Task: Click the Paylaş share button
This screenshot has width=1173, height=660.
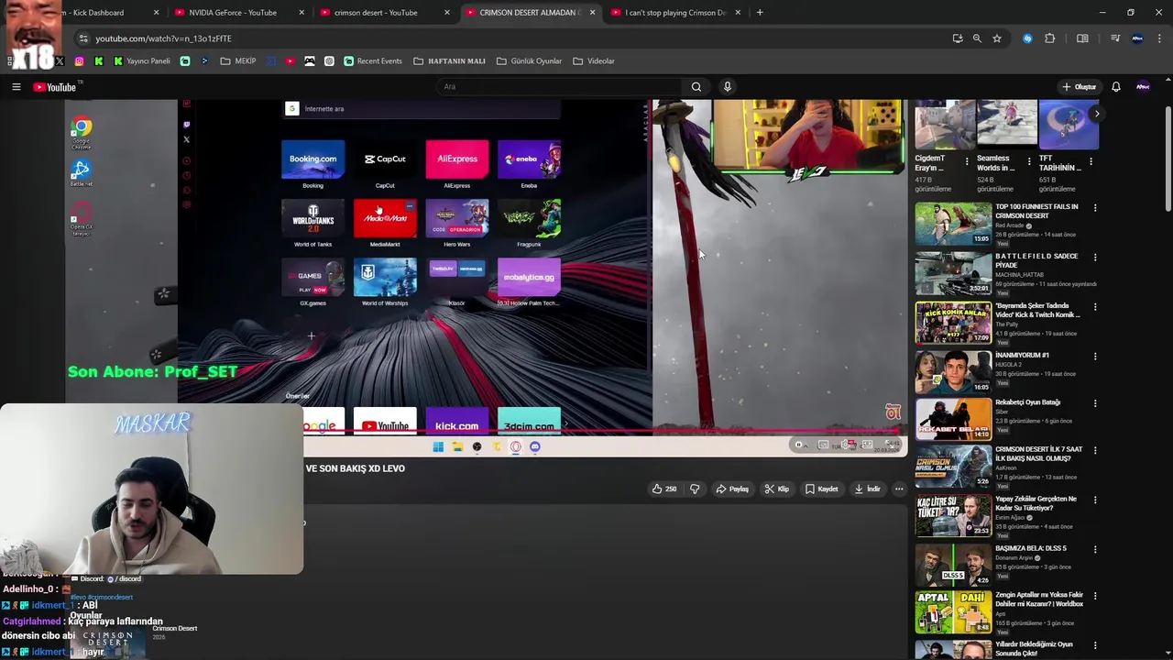Action: click(x=732, y=489)
